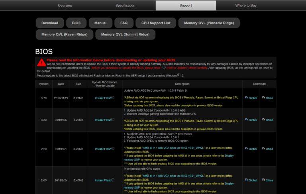Click the info icon beside How to Update
Viewport: 306px width, 194px height.
[164, 67]
